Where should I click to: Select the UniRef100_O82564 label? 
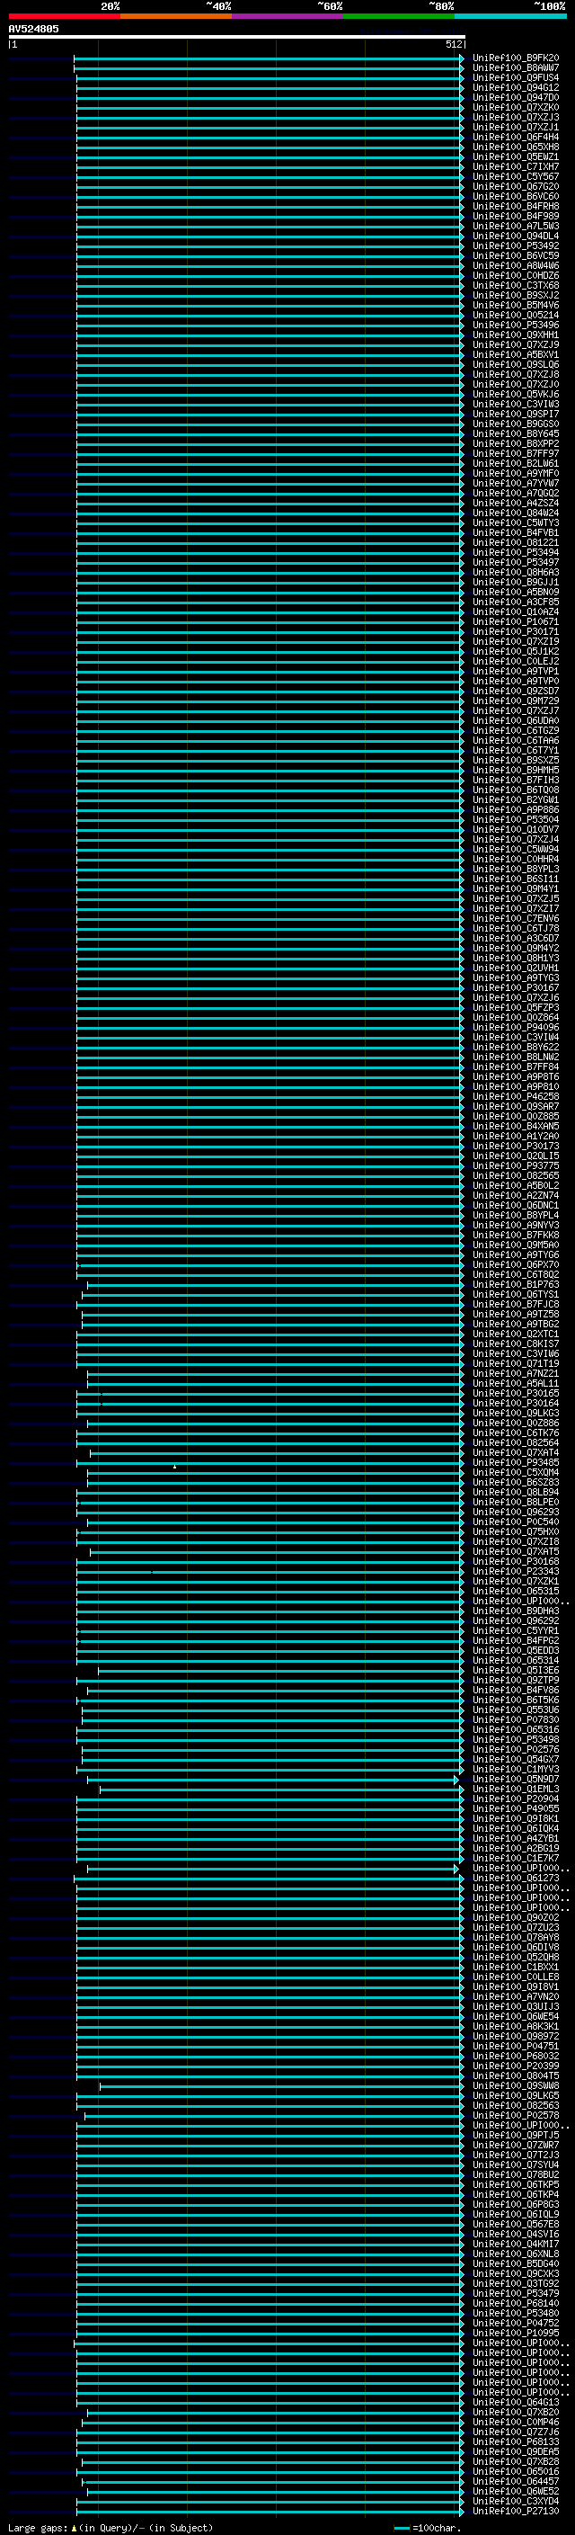coord(515,1442)
